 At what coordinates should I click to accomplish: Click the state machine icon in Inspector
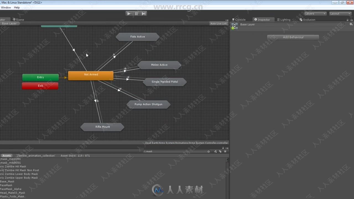(235, 26)
